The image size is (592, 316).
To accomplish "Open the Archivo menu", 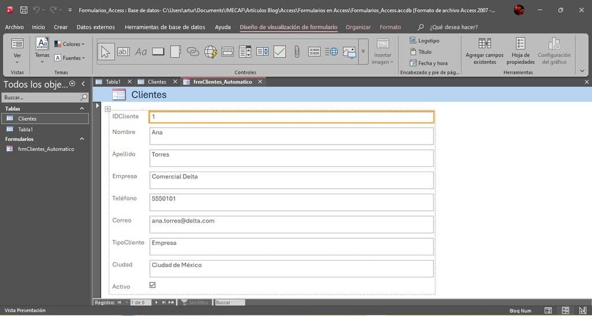I will coord(14,27).
